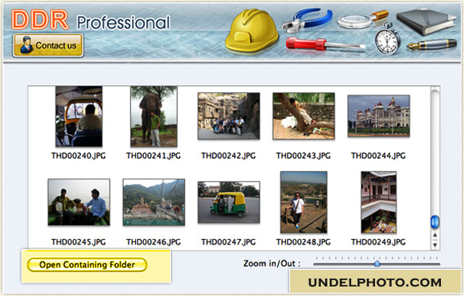Image resolution: width=464 pixels, height=296 pixels.
Task: Click the Contact us button
Action: (x=48, y=45)
